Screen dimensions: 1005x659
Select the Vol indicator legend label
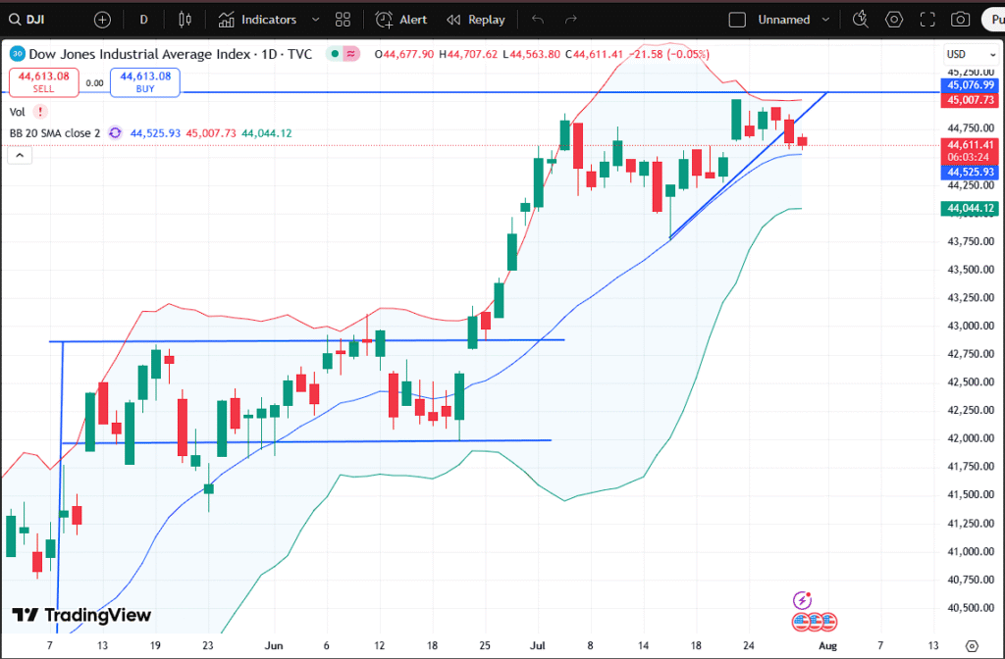18,112
